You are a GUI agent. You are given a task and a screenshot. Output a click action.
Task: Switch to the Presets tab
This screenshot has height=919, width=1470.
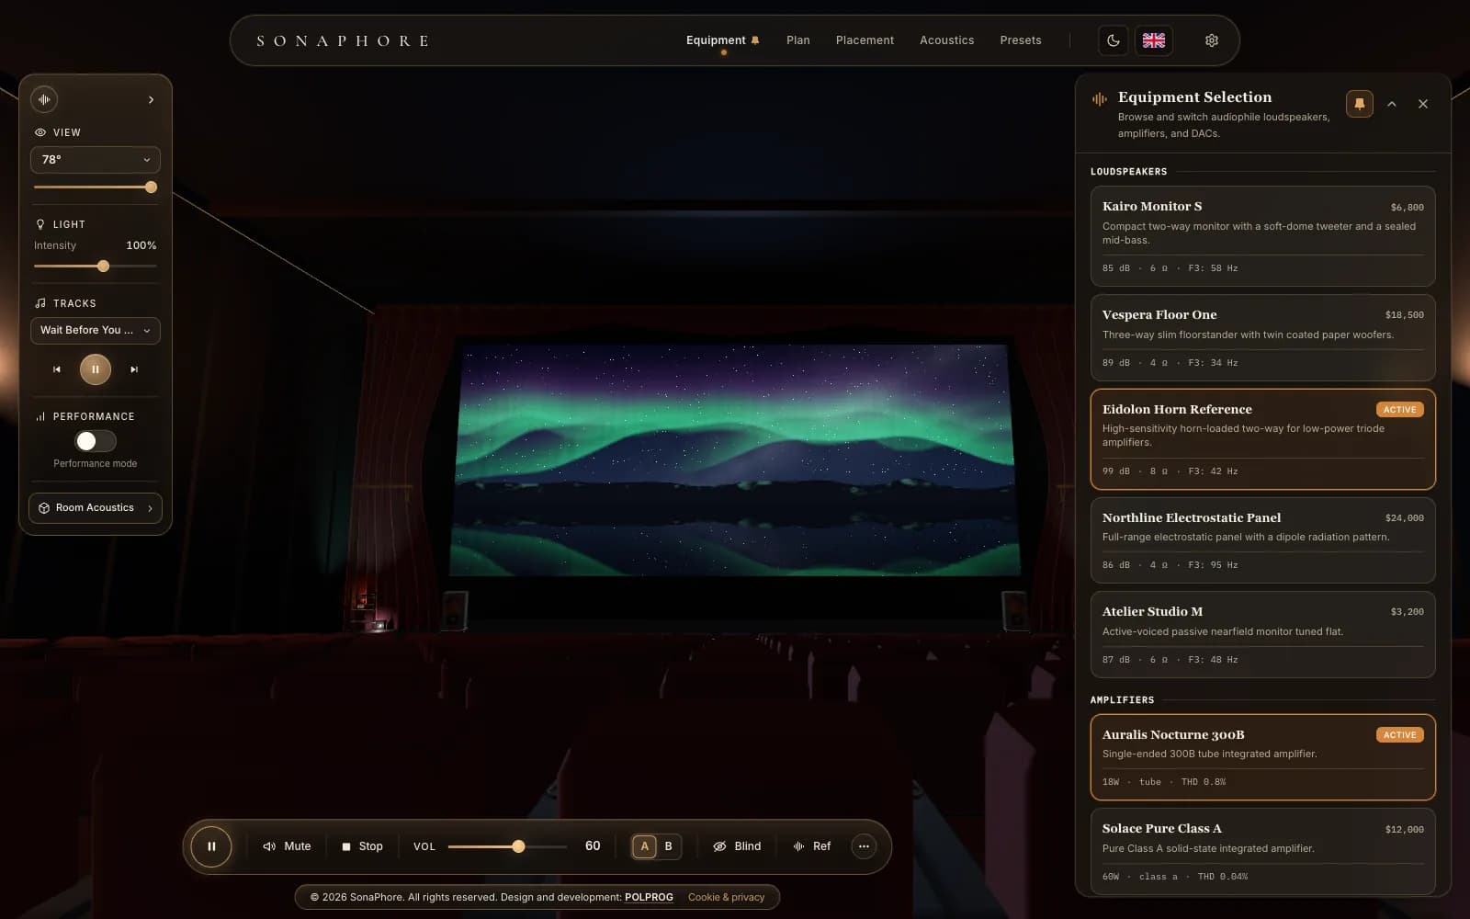coord(1021,40)
